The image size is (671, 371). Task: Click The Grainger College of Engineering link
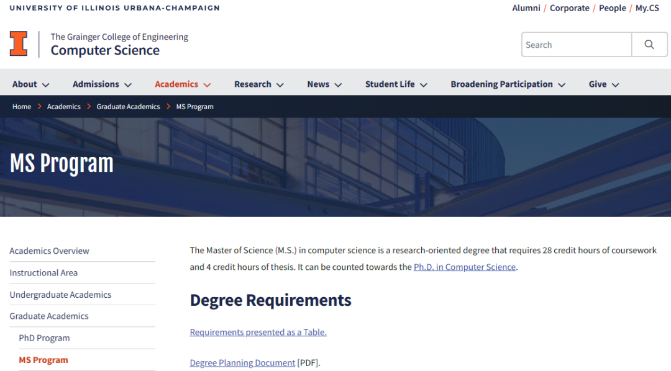tap(119, 37)
